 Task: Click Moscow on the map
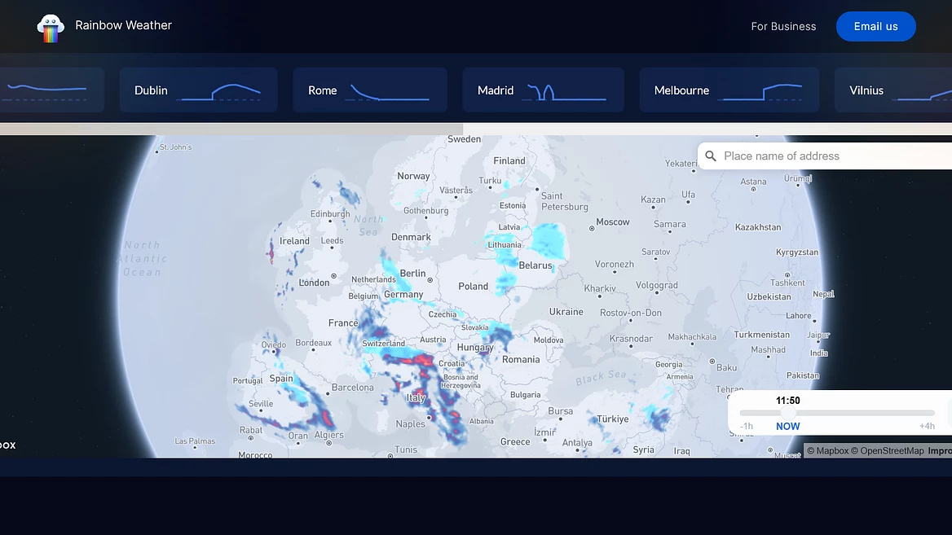coord(612,221)
